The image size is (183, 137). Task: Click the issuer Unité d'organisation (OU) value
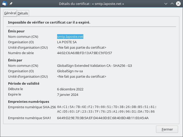tap(82, 76)
